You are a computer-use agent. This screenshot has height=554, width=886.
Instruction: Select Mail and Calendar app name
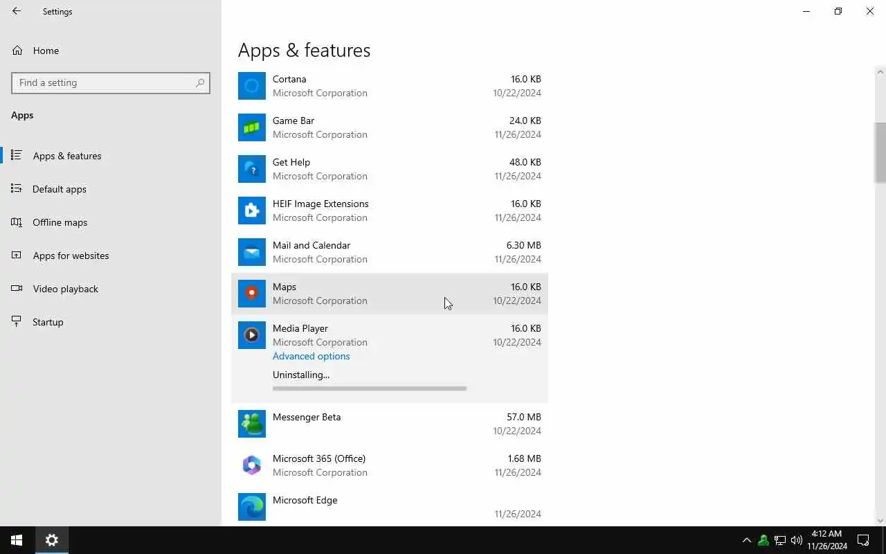coord(311,245)
